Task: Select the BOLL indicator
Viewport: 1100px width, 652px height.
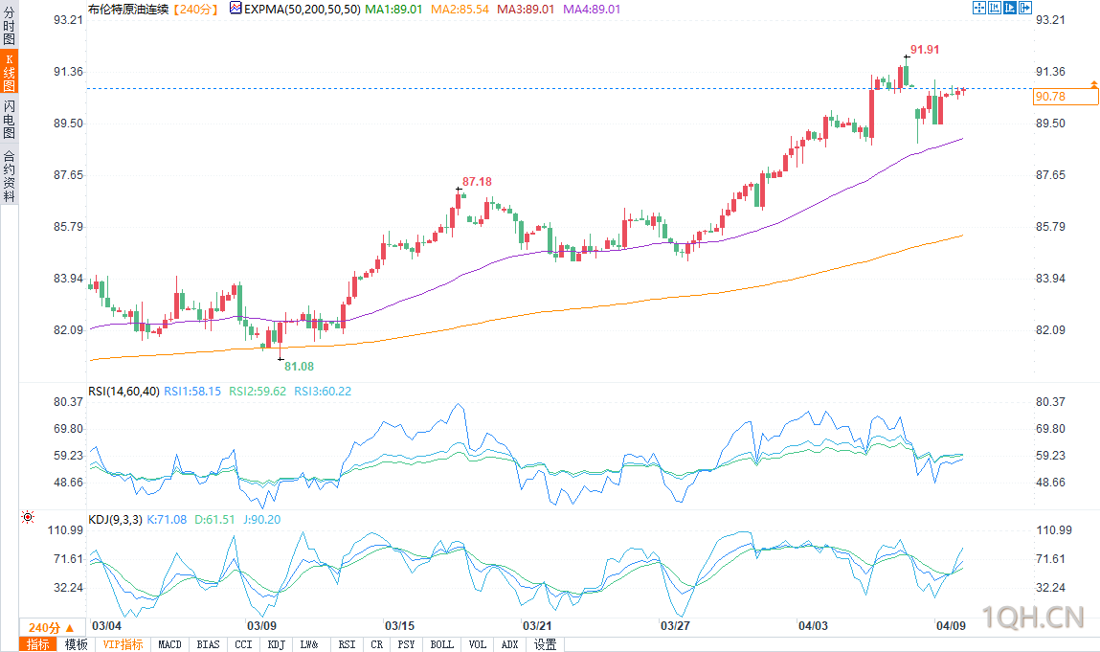Action: point(442,644)
